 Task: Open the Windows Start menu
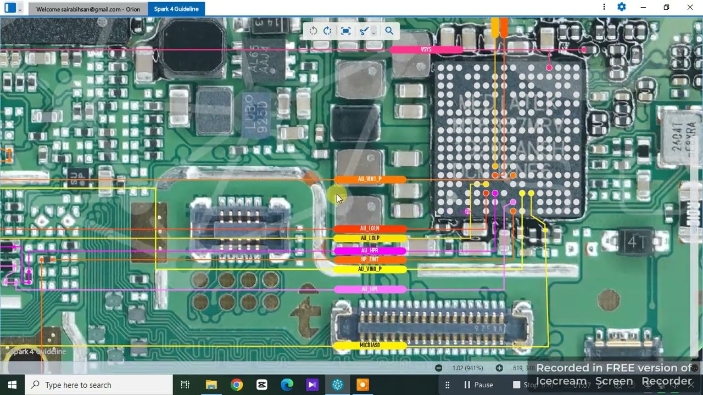12,385
